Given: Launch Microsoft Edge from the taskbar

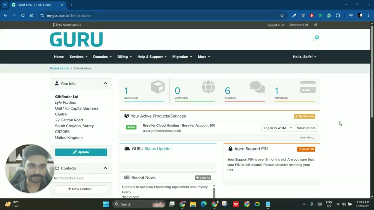Looking at the screenshot, I should (204, 204).
